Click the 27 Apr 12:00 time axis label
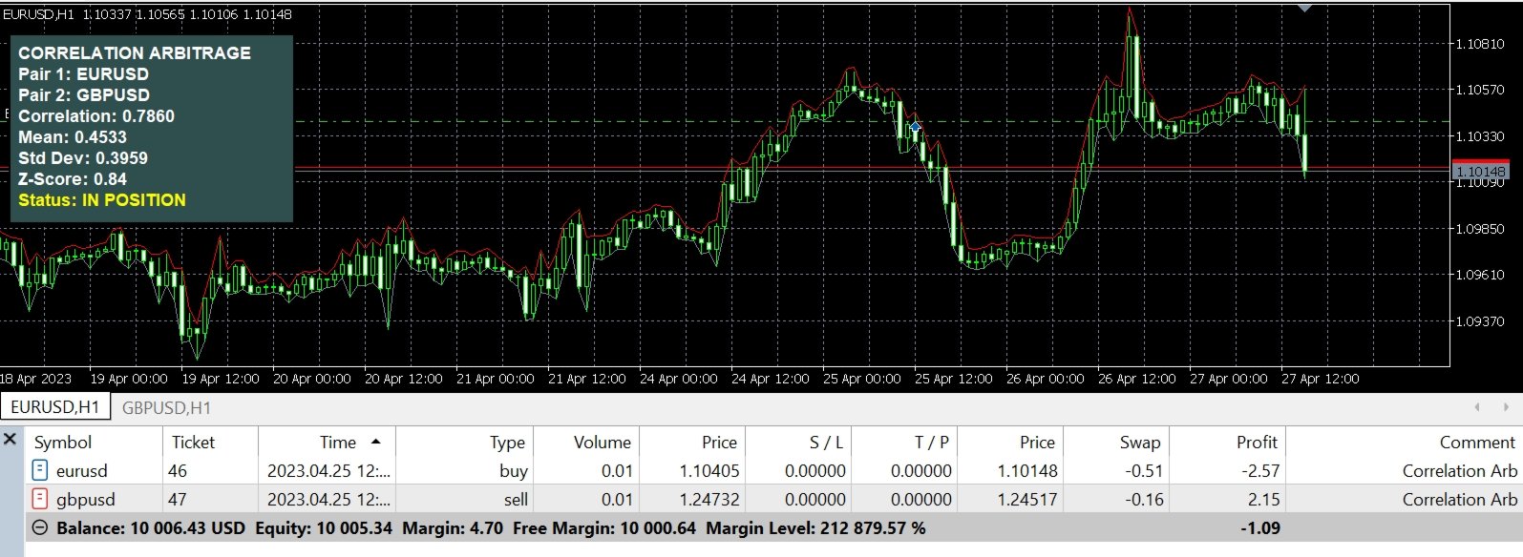This screenshot has width=1523, height=557. (1320, 379)
